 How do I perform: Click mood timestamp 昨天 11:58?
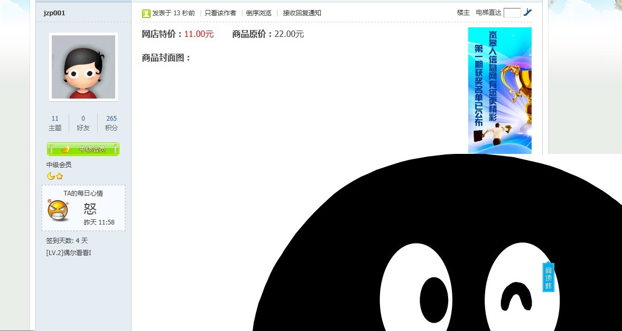99,222
